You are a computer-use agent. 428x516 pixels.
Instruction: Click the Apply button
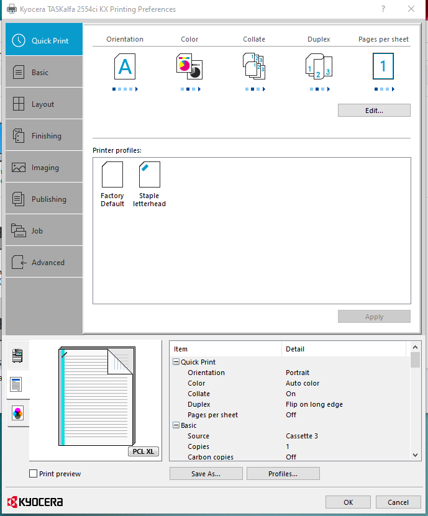point(374,317)
